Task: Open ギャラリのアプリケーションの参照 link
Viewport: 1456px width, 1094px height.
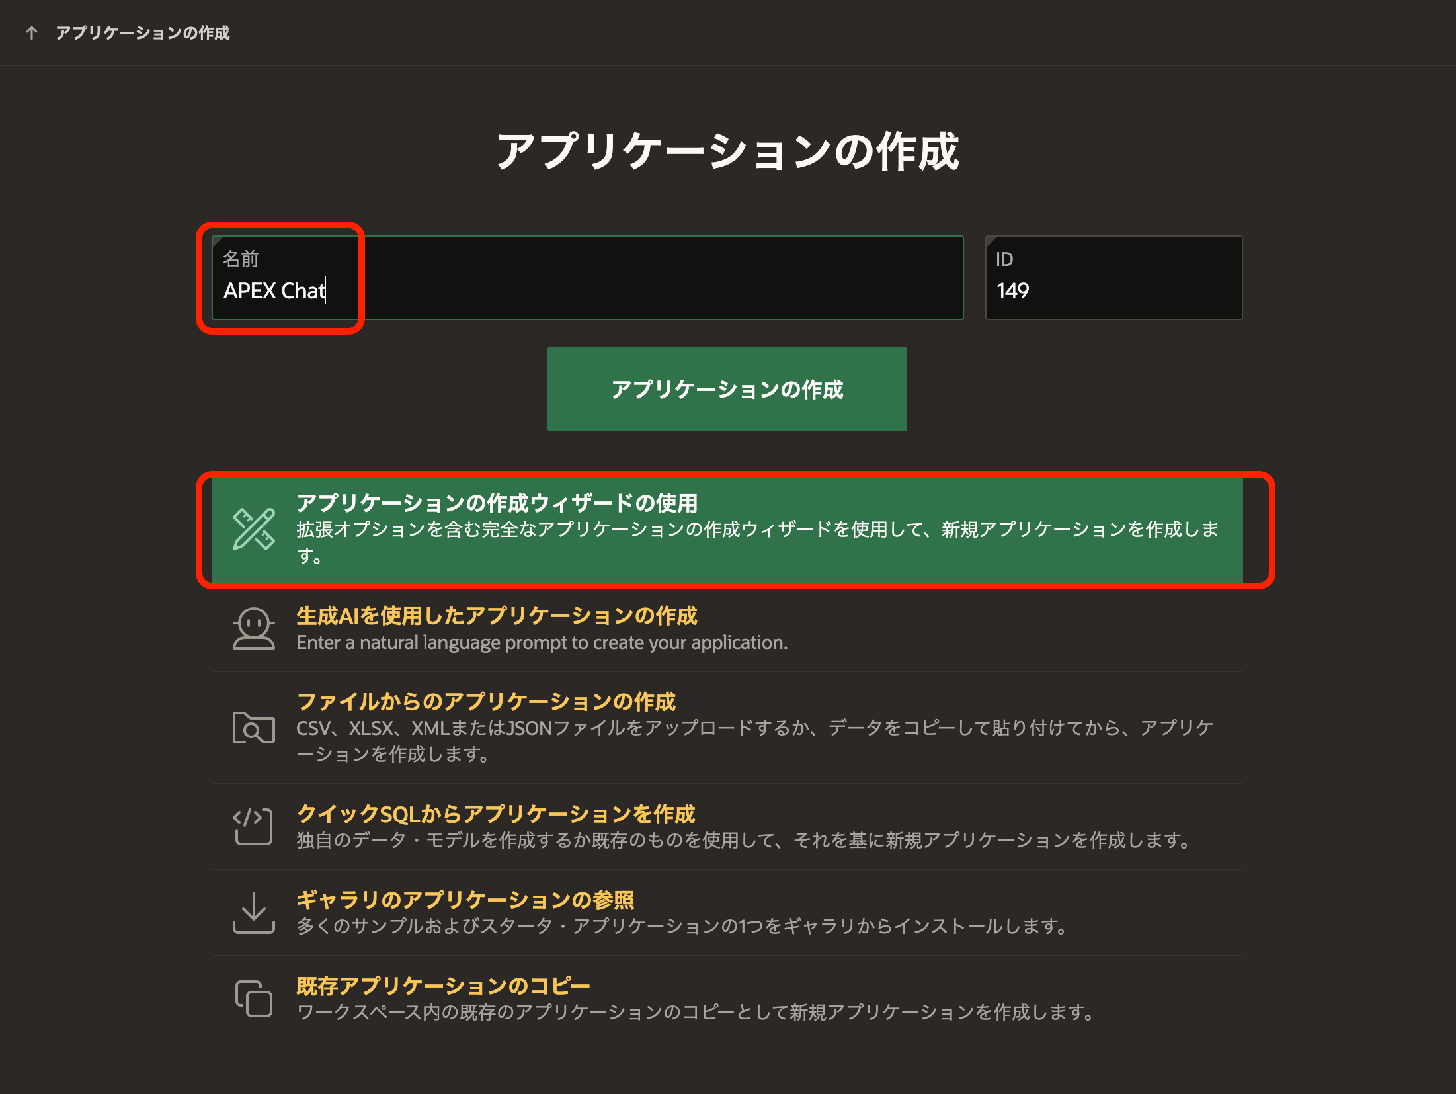Action: point(465,900)
